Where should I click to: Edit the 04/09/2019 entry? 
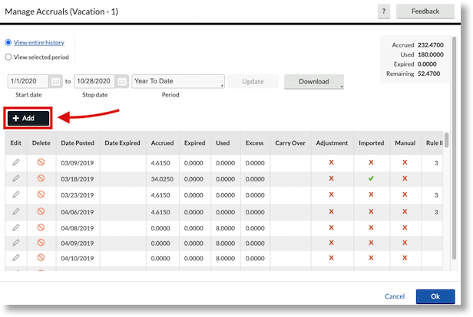pyautogui.click(x=15, y=243)
